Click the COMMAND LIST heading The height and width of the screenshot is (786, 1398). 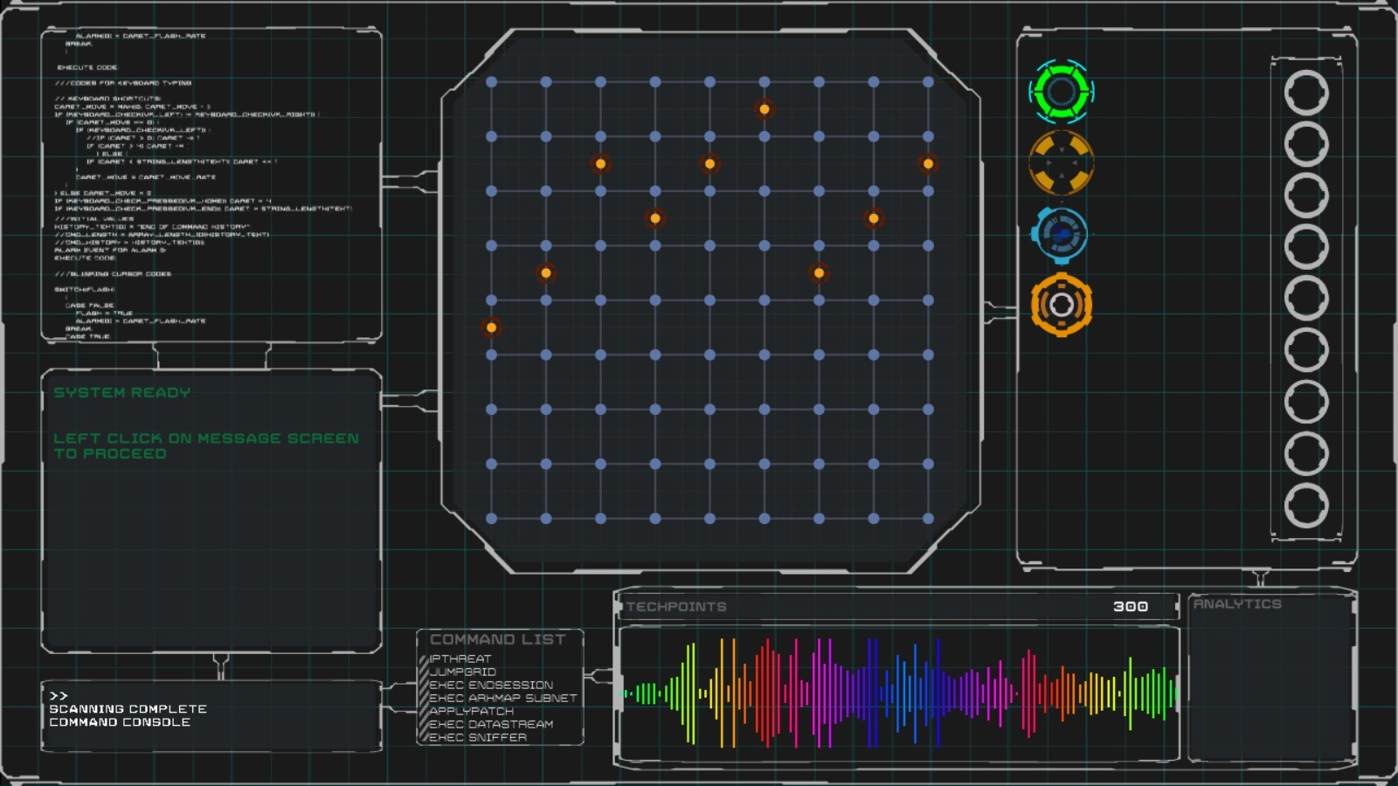pos(498,639)
